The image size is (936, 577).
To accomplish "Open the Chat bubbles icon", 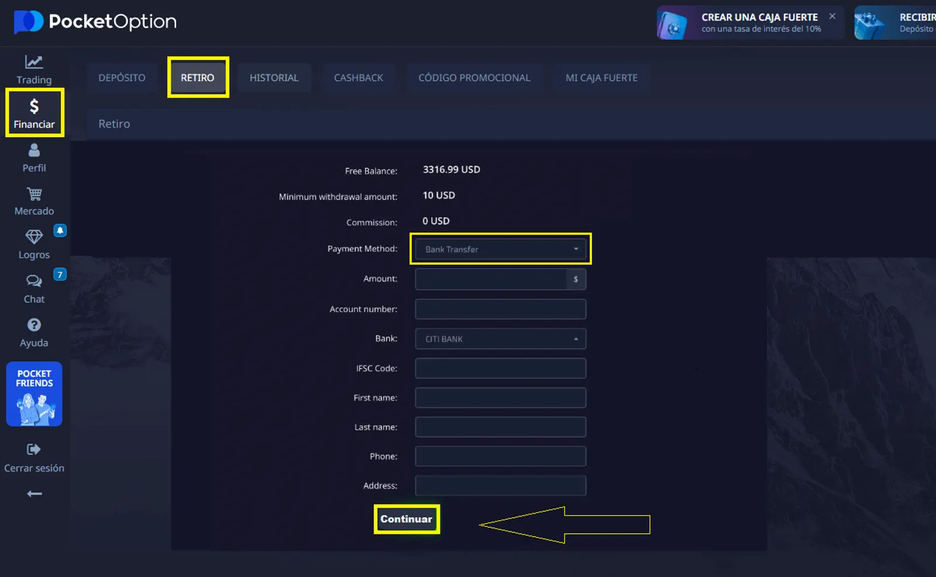I will pos(34,281).
